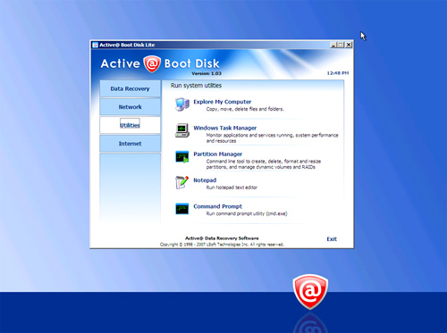Click the 'Run system utilities' heading

tap(196, 86)
